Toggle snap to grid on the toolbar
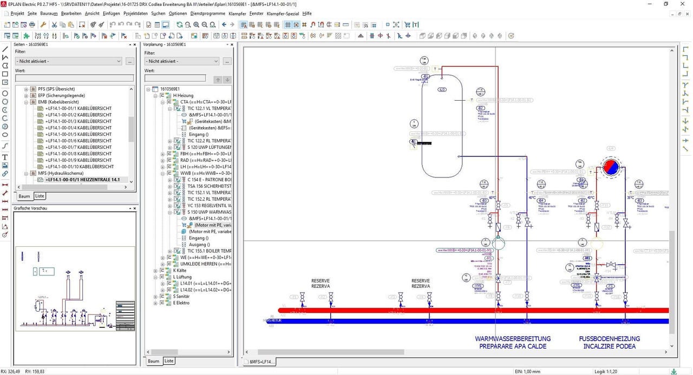 point(297,25)
